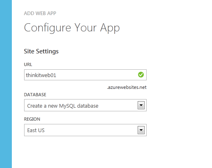Click the Configure Your App heading
Image resolution: width=212 pixels, height=168 pixels.
click(x=72, y=28)
